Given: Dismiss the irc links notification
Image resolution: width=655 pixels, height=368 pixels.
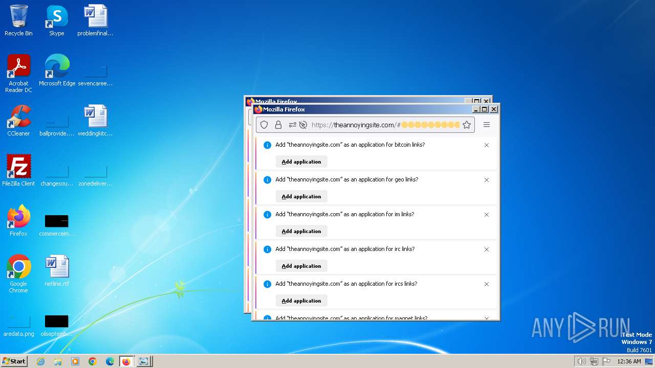Looking at the screenshot, I should [x=487, y=249].
